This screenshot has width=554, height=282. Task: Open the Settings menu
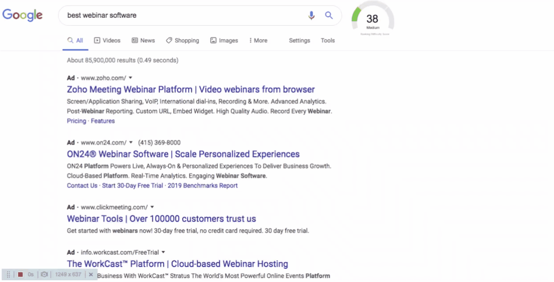[299, 40]
